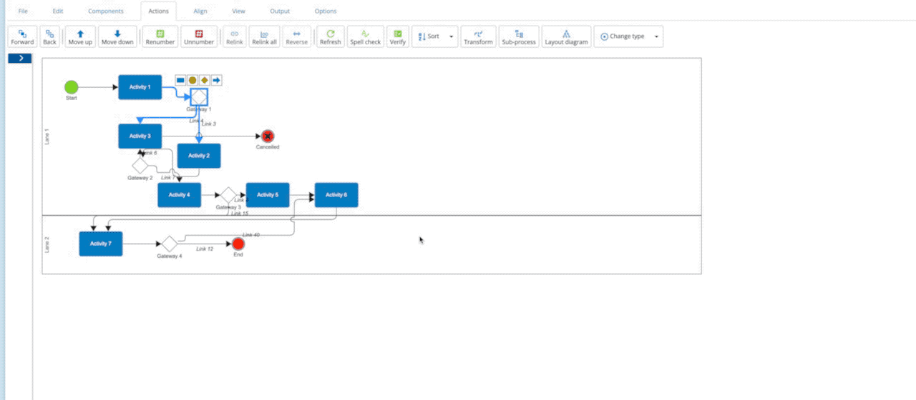The image size is (916, 400).
Task: Click the Forward toolbar button
Action: [22, 37]
